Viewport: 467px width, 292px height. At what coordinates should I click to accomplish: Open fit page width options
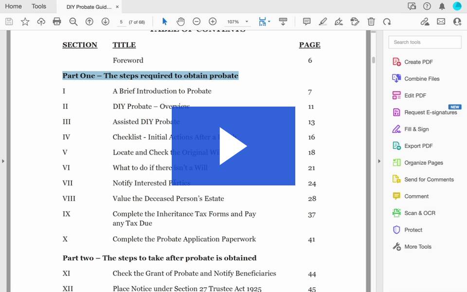[x=264, y=21]
